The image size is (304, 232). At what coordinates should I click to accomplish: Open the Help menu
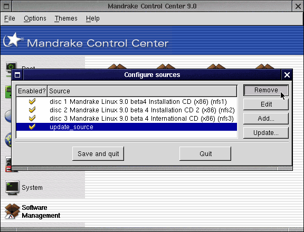tap(93, 18)
